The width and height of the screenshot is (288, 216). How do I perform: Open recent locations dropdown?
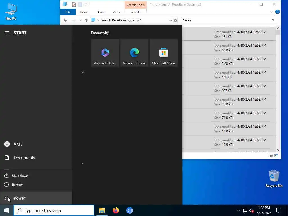pos(80,20)
